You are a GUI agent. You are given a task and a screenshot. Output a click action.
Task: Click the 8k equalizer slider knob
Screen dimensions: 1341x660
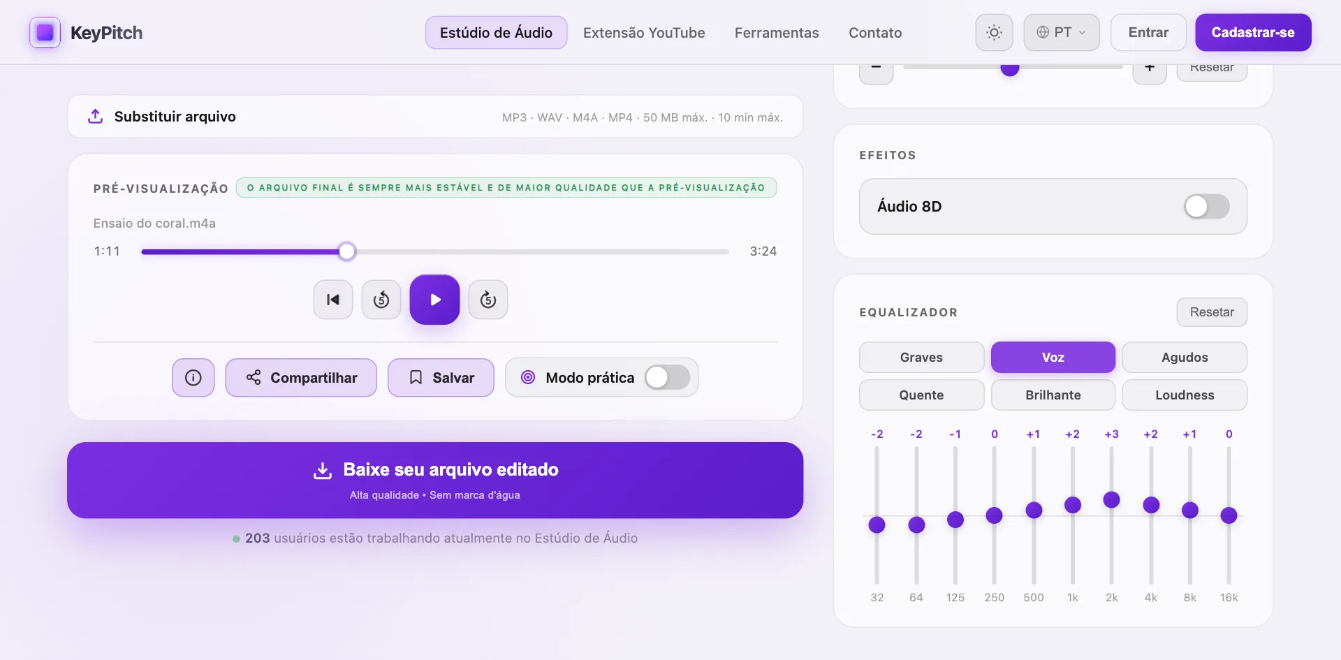click(1189, 511)
